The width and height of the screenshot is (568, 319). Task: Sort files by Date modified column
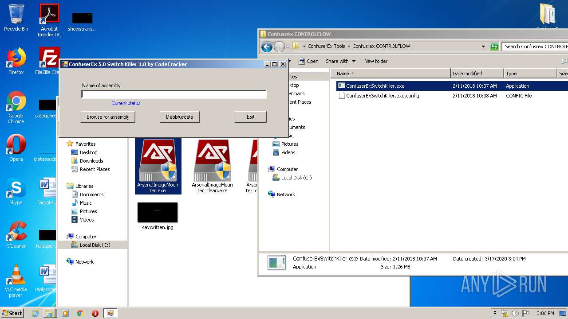coord(477,74)
